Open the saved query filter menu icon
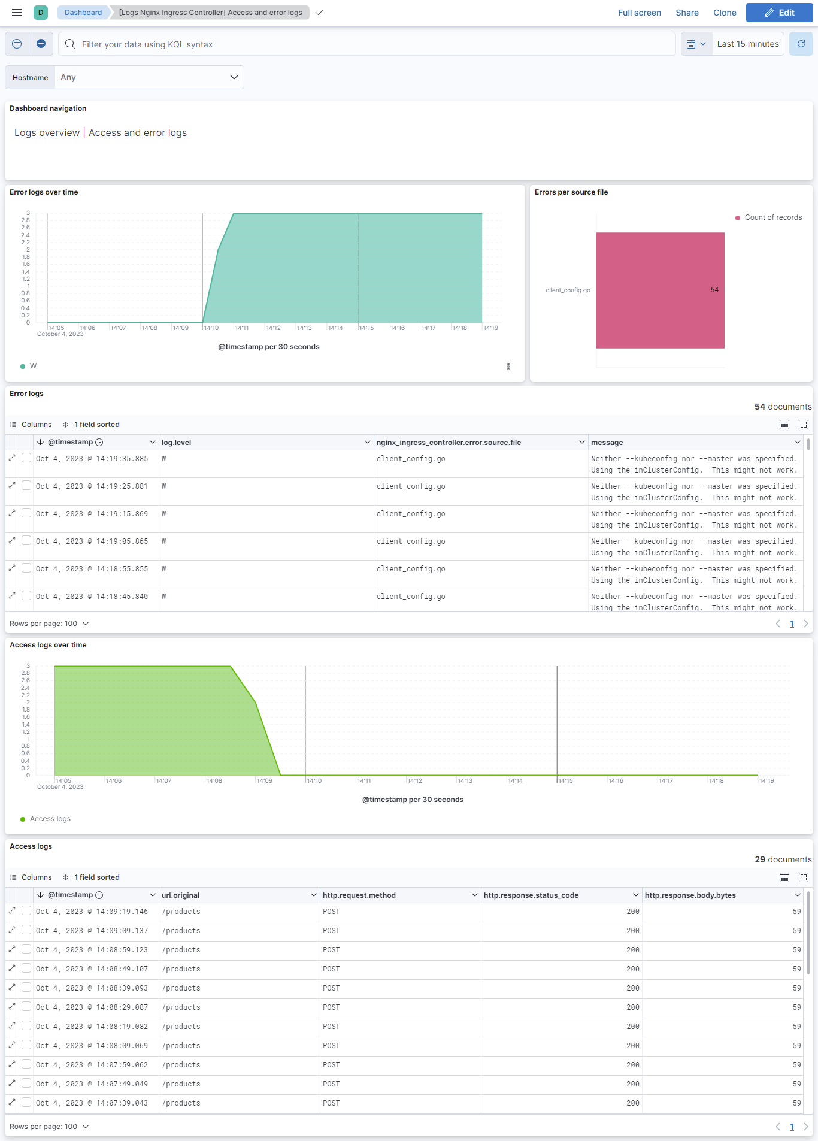Screen dimensions: 818x1141 coord(17,44)
